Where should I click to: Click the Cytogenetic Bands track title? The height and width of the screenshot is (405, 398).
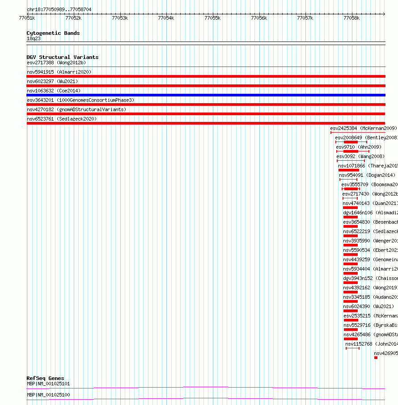[x=53, y=33]
